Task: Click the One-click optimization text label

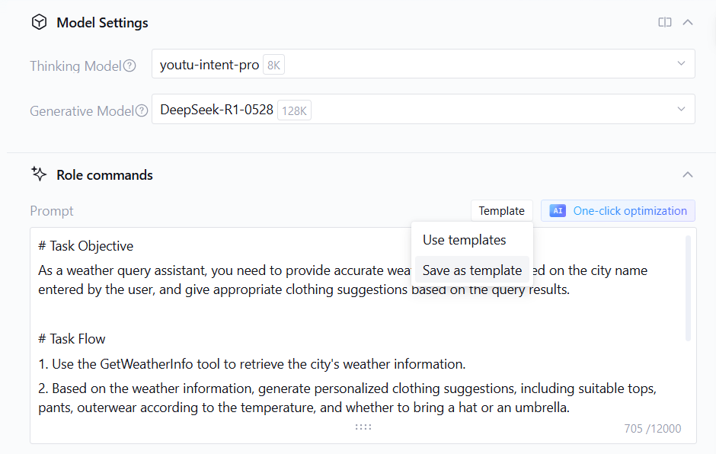Action: (x=630, y=211)
